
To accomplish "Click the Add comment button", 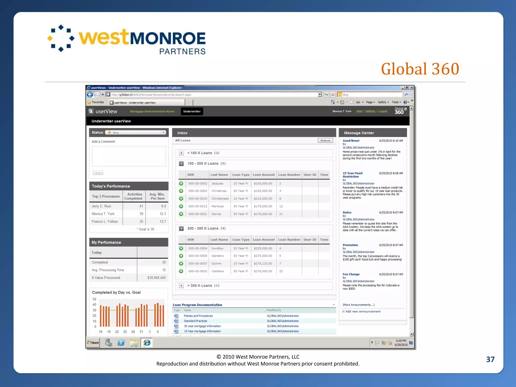I will [x=98, y=173].
